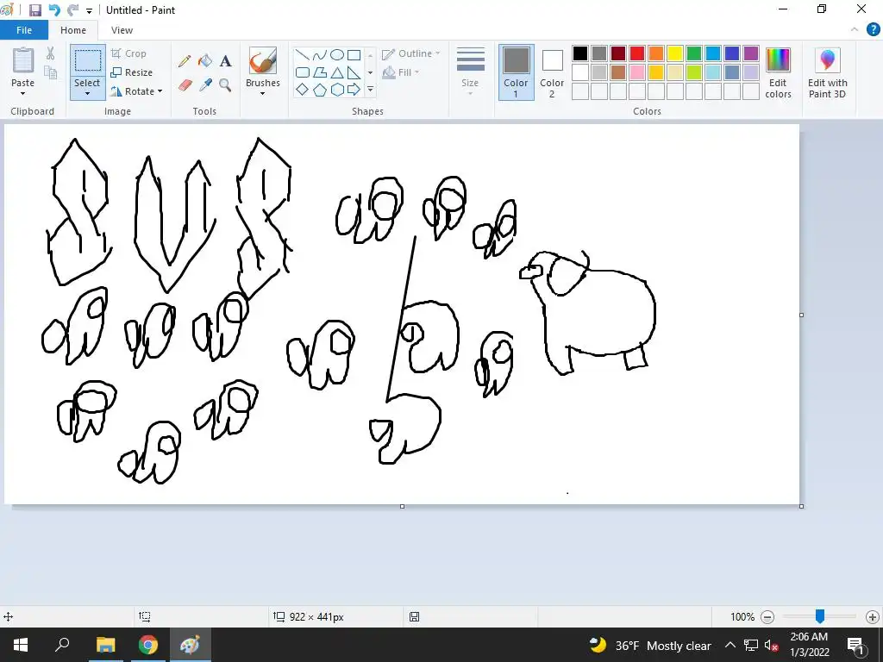883x662 pixels.
Task: Open the File menu
Action: [x=24, y=30]
